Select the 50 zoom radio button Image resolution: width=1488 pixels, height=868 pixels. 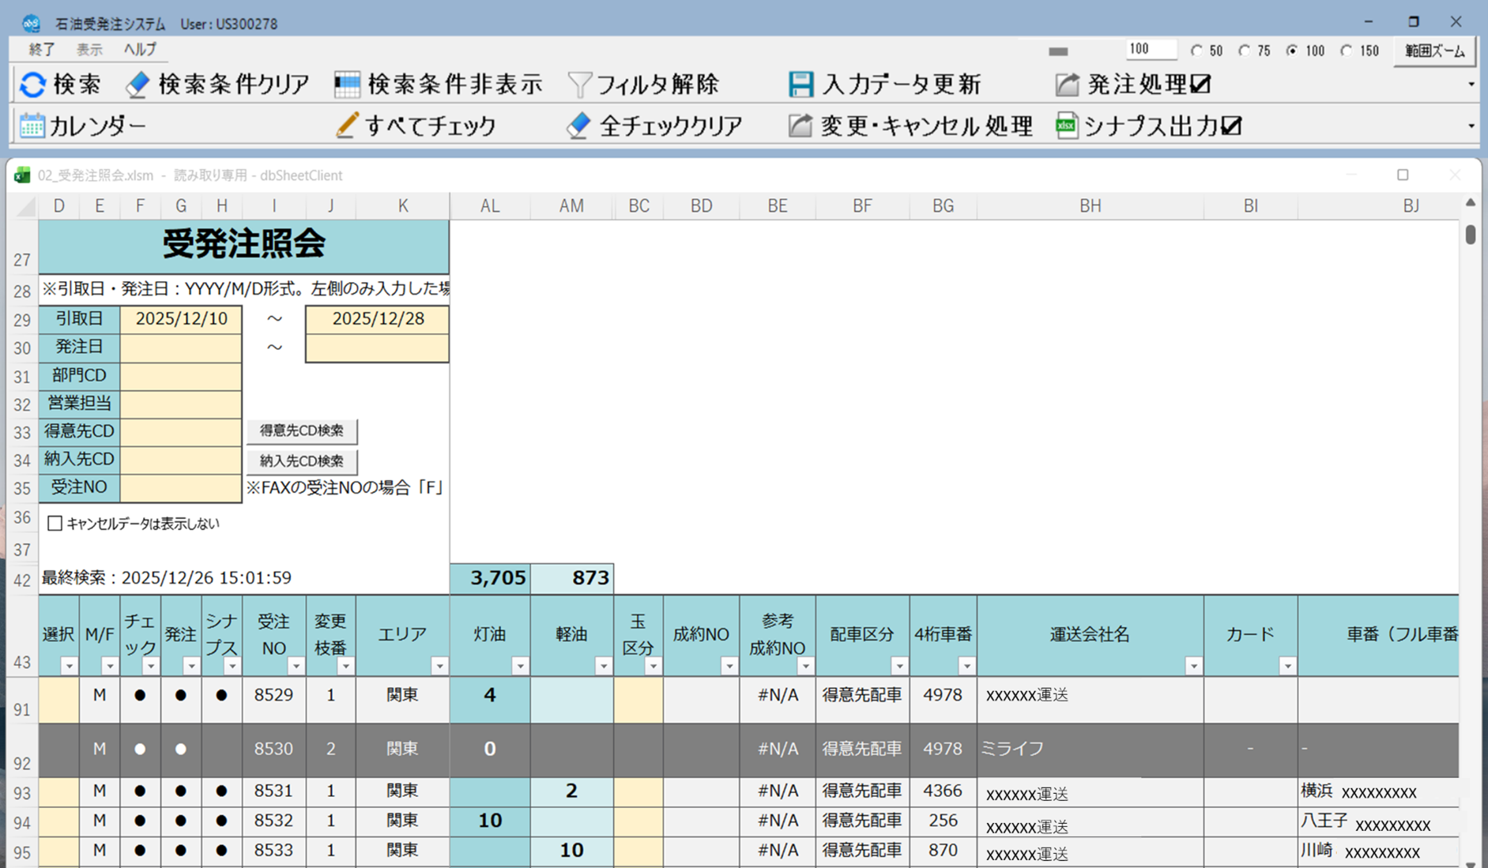coord(1196,51)
